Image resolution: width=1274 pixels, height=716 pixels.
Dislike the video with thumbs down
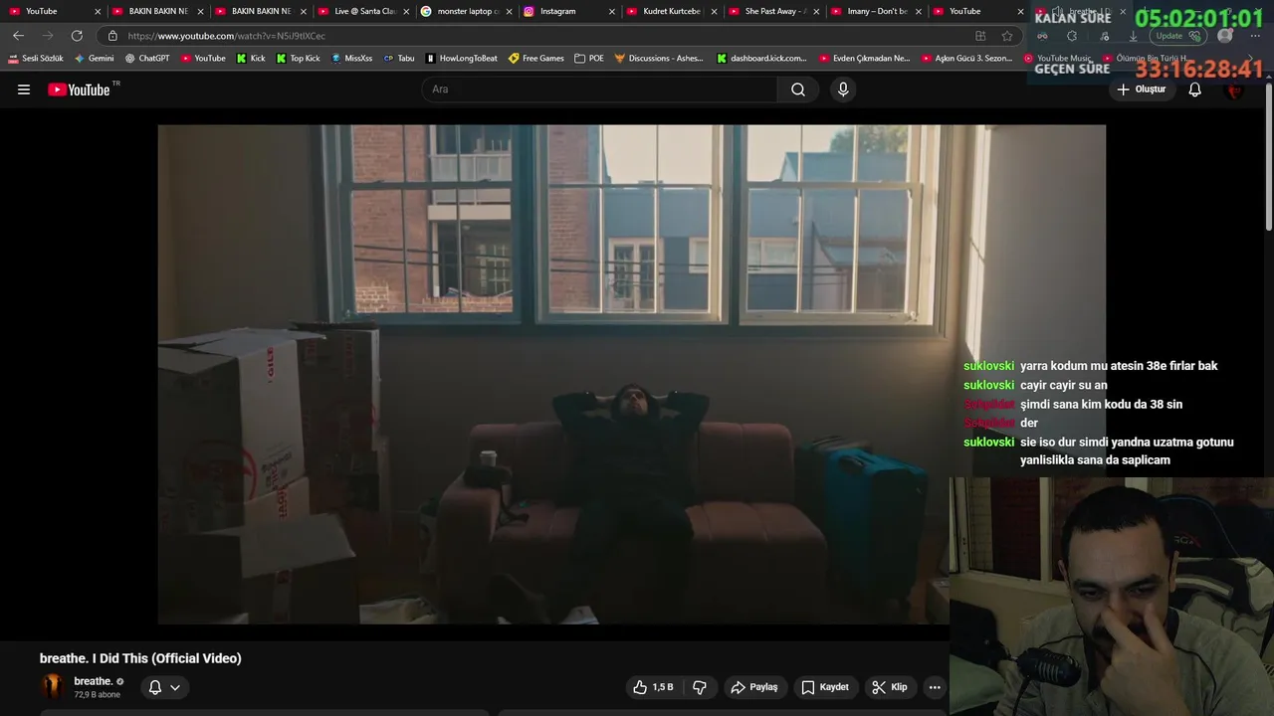coord(700,687)
